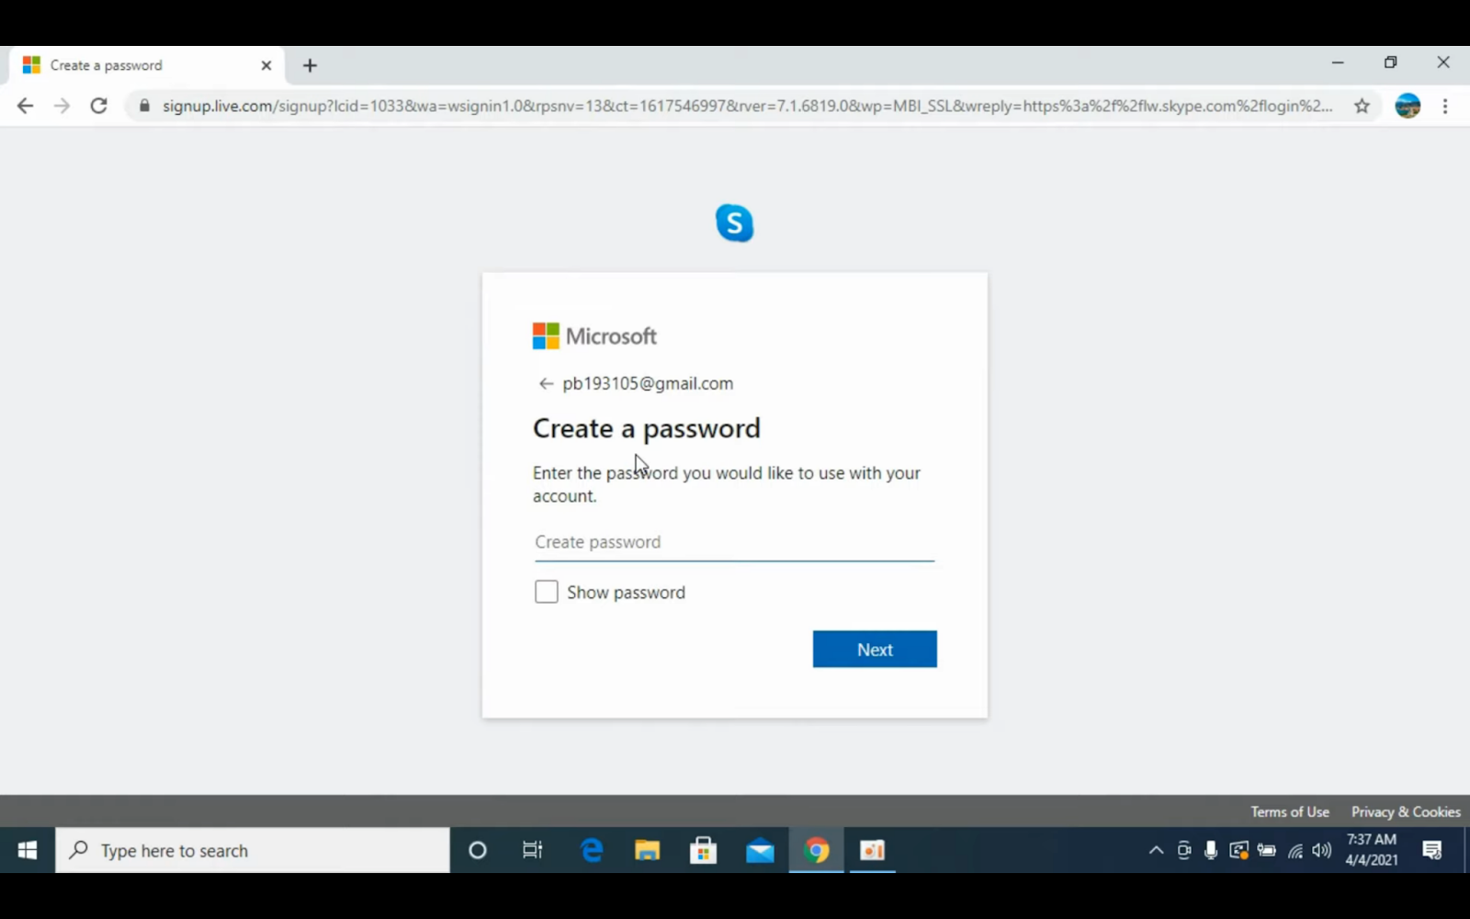The image size is (1470, 919).
Task: Click the microphone tray icon
Action: 1211,850
